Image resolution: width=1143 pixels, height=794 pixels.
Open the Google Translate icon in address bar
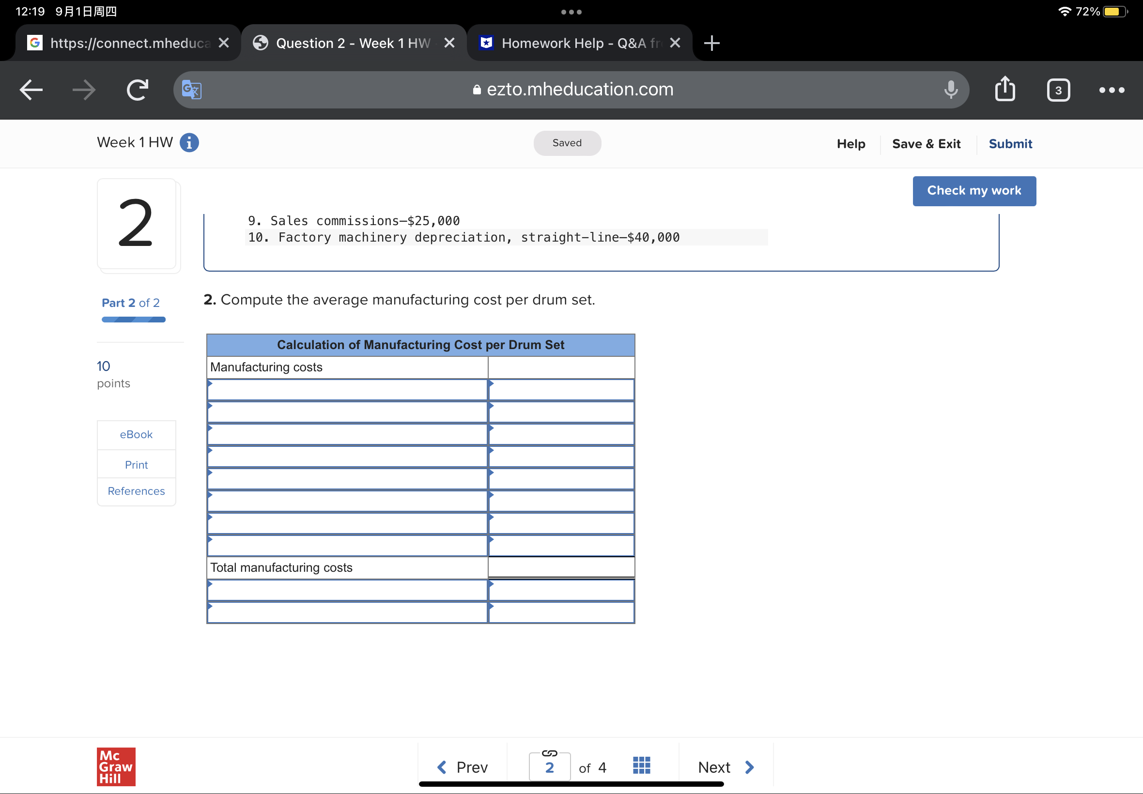[x=191, y=90]
